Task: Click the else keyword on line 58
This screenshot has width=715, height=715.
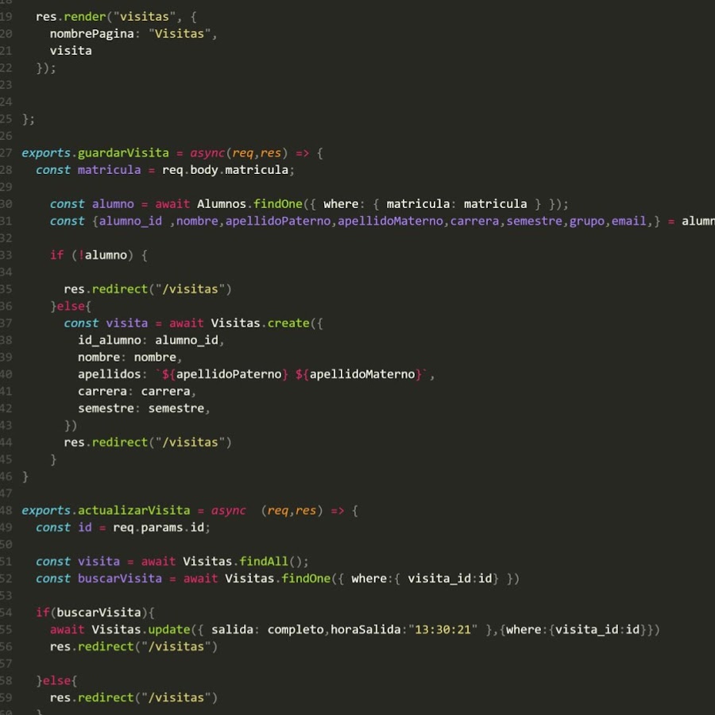Action: [56, 681]
